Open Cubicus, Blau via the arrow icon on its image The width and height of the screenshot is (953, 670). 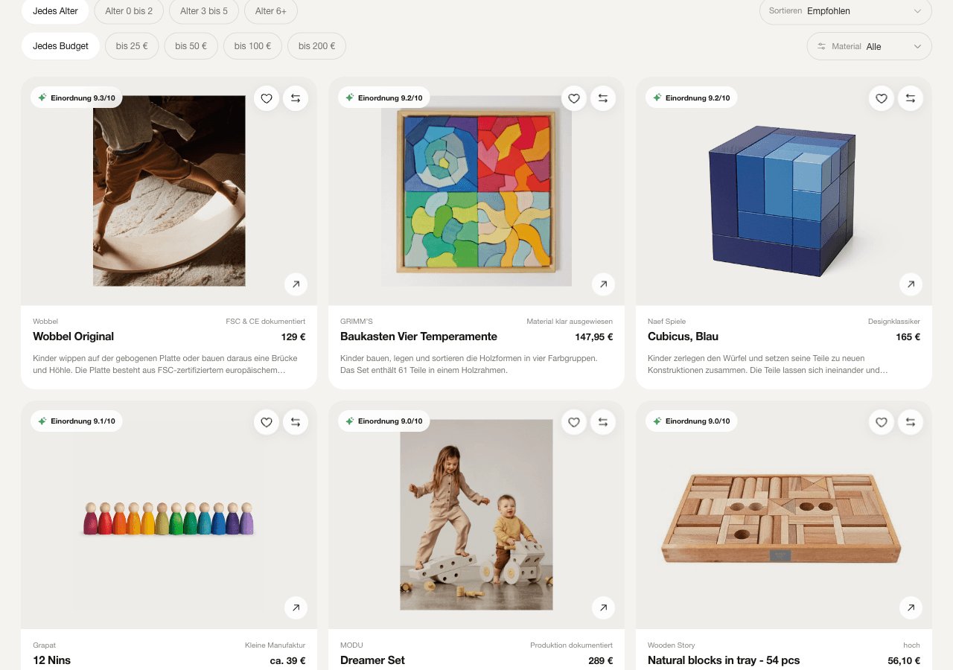tap(911, 284)
